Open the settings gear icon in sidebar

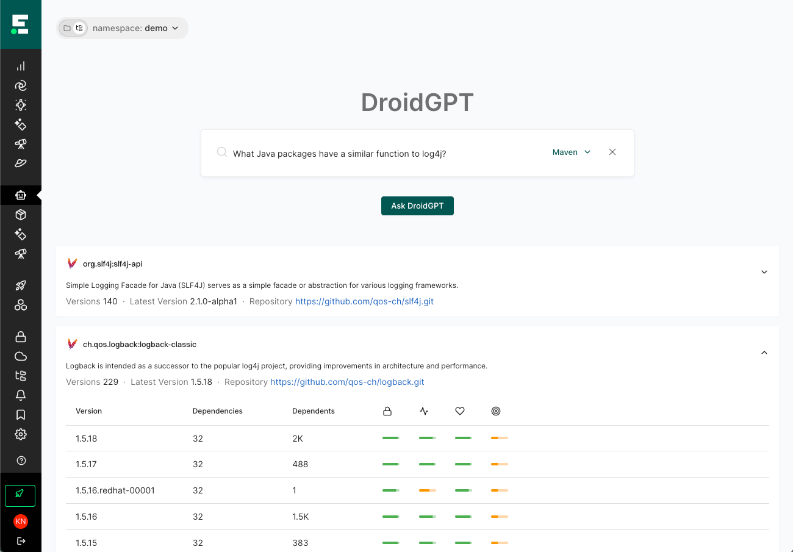click(21, 434)
